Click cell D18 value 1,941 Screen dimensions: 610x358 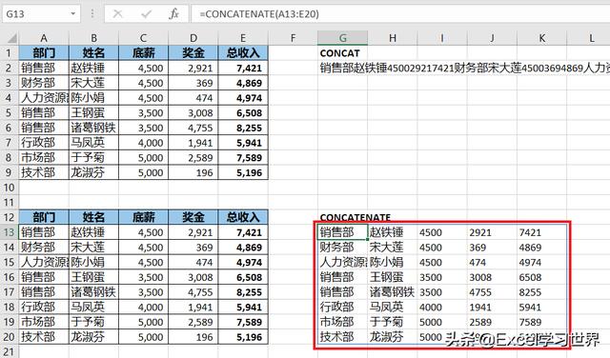coord(193,308)
